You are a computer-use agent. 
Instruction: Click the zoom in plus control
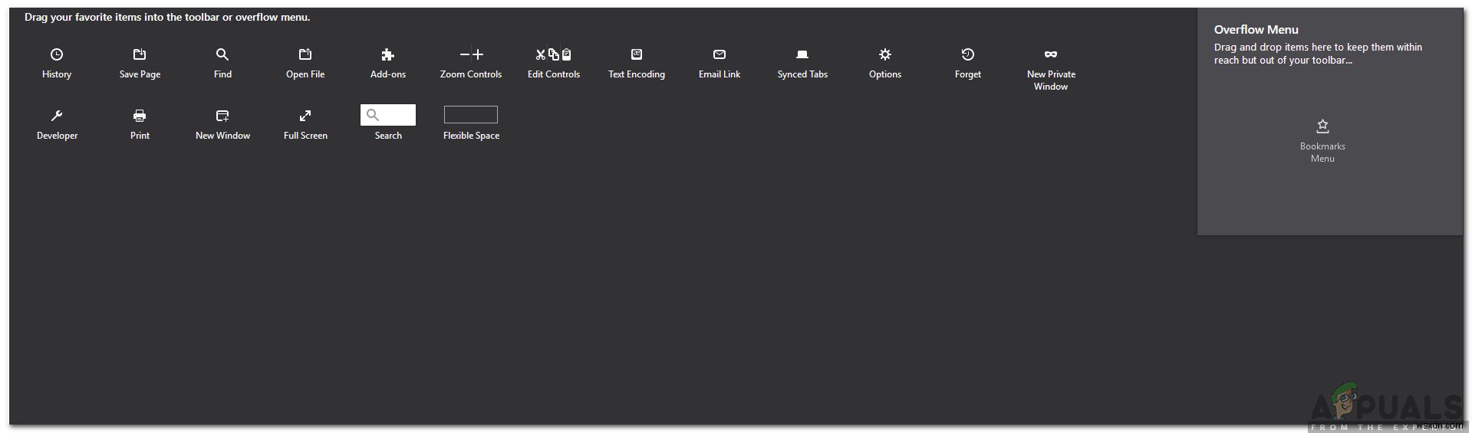[x=478, y=54]
